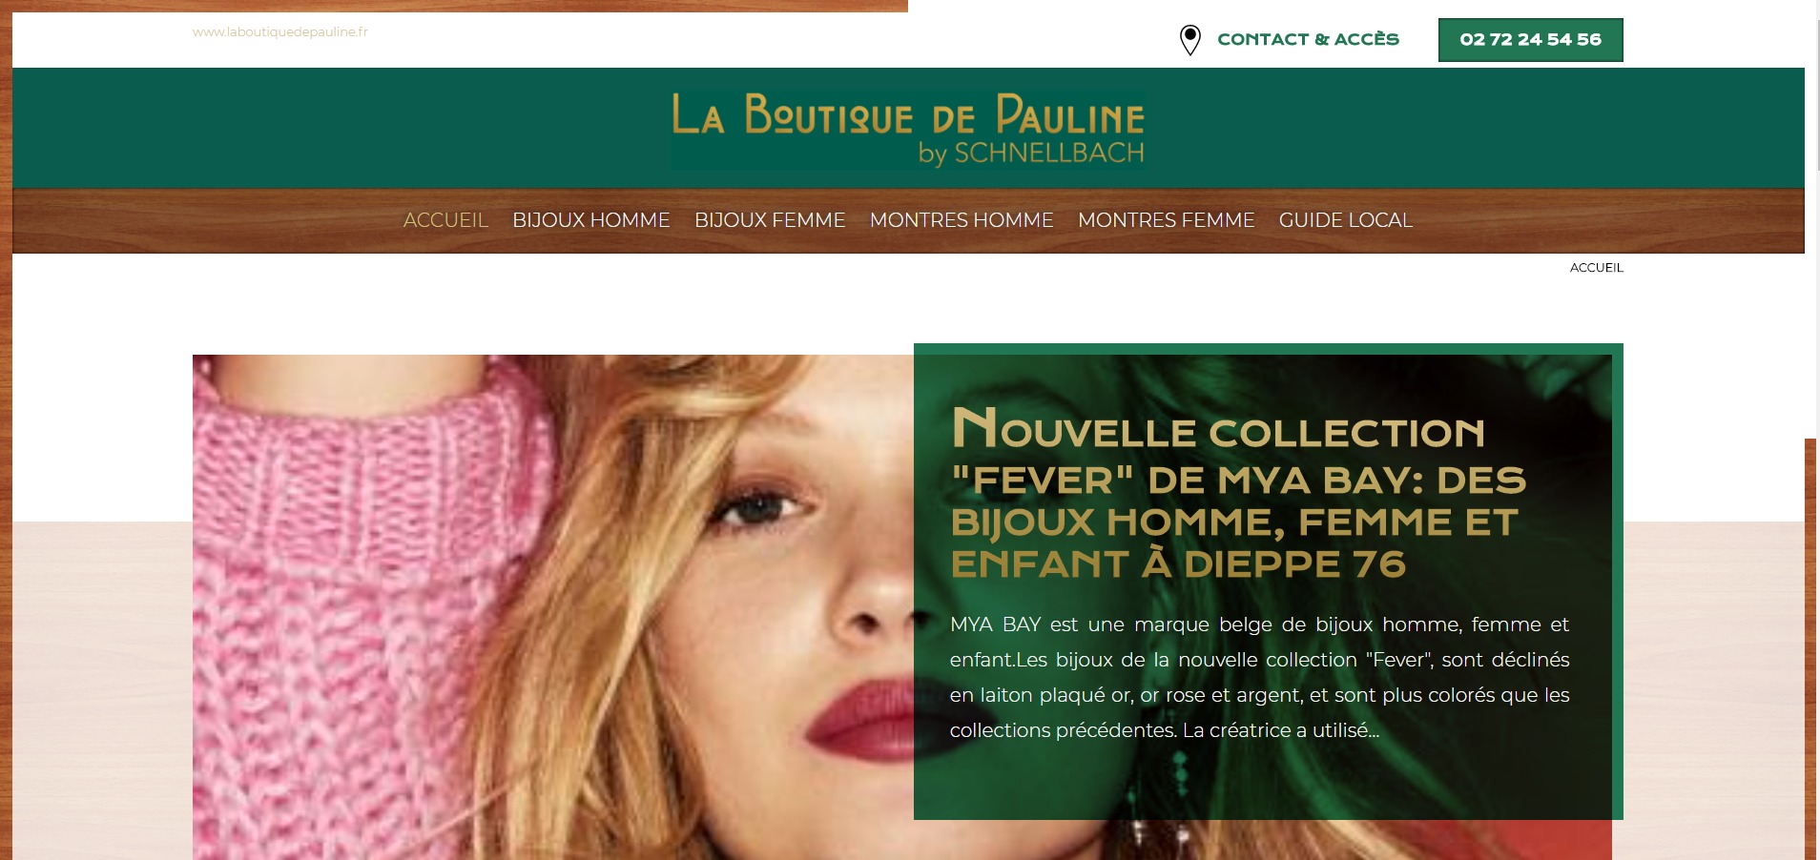Navigate to MONTRES FEMME
Viewport: 1820px width, 860px height.
click(x=1166, y=220)
